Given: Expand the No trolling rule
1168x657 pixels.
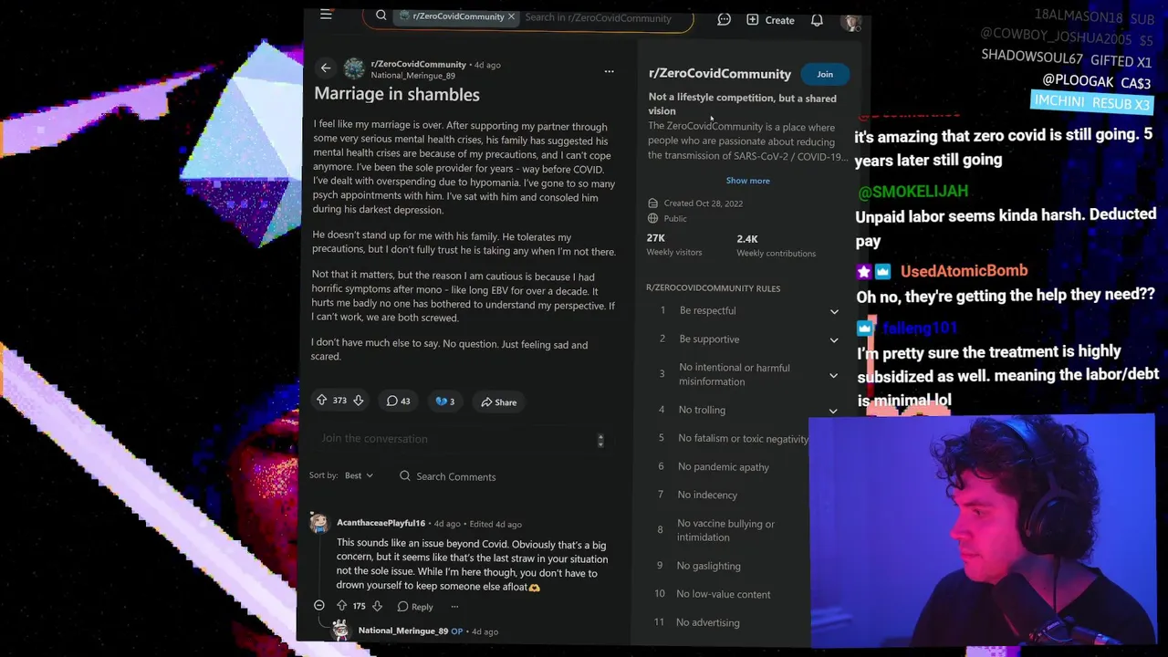Looking at the screenshot, I should [746, 411].
